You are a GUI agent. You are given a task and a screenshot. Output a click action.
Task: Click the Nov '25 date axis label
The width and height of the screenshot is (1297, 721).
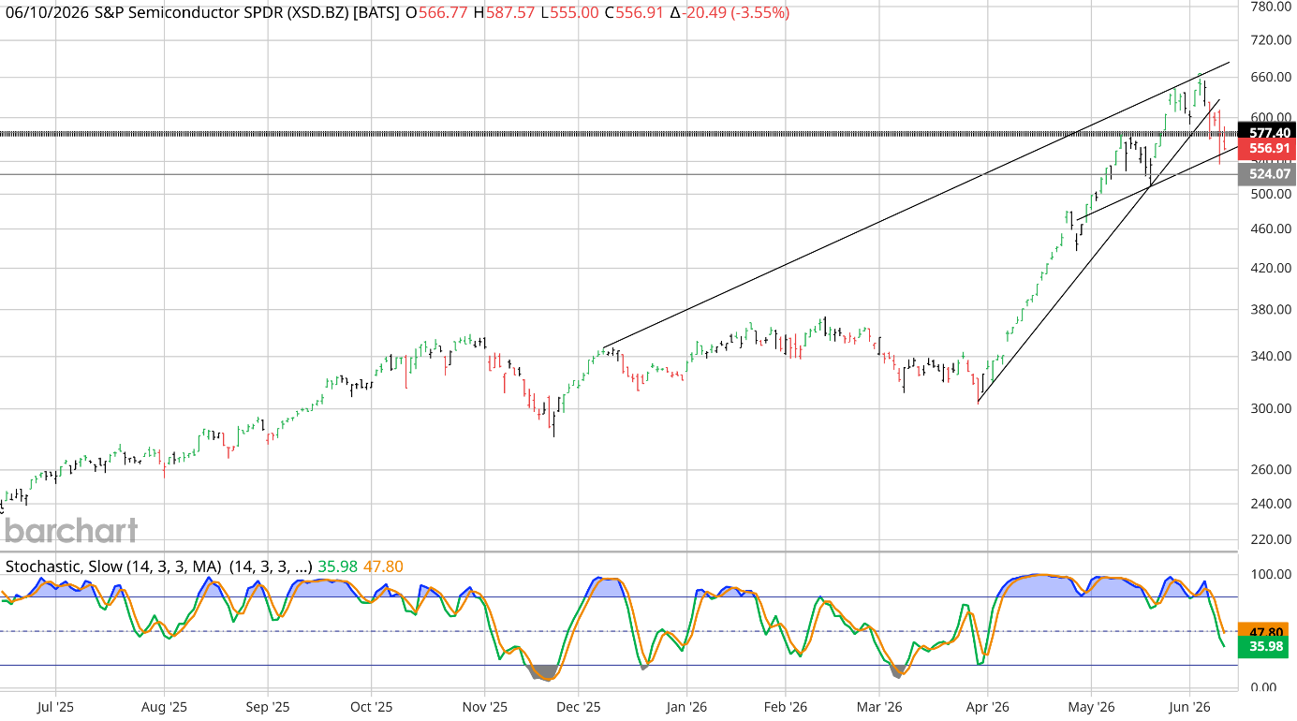(x=486, y=707)
